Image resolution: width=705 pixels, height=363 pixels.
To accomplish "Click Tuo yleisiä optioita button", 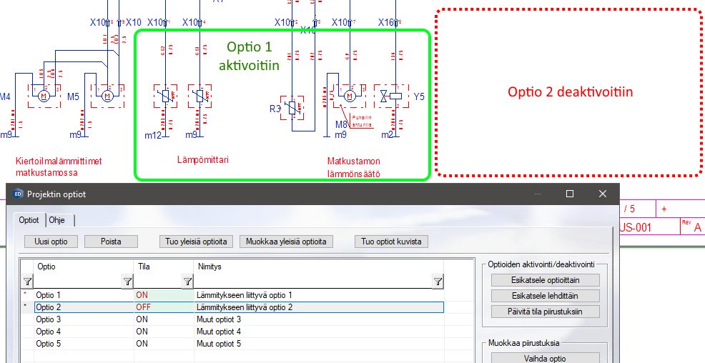I will point(196,242).
